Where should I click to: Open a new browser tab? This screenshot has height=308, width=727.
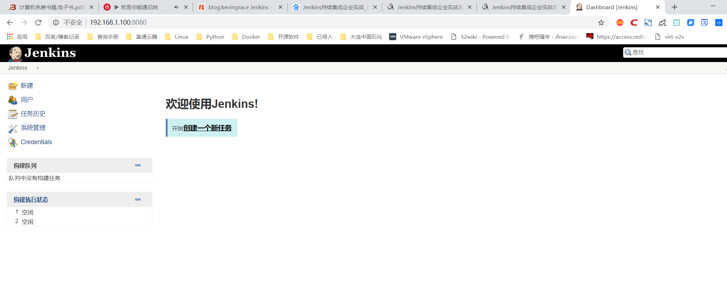point(675,7)
